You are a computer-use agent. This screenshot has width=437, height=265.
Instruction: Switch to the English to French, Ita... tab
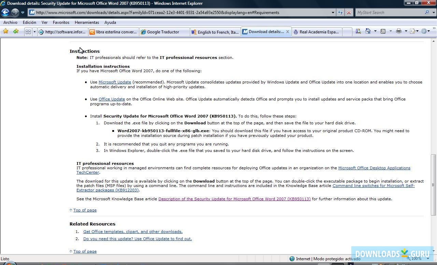[x=215, y=32]
